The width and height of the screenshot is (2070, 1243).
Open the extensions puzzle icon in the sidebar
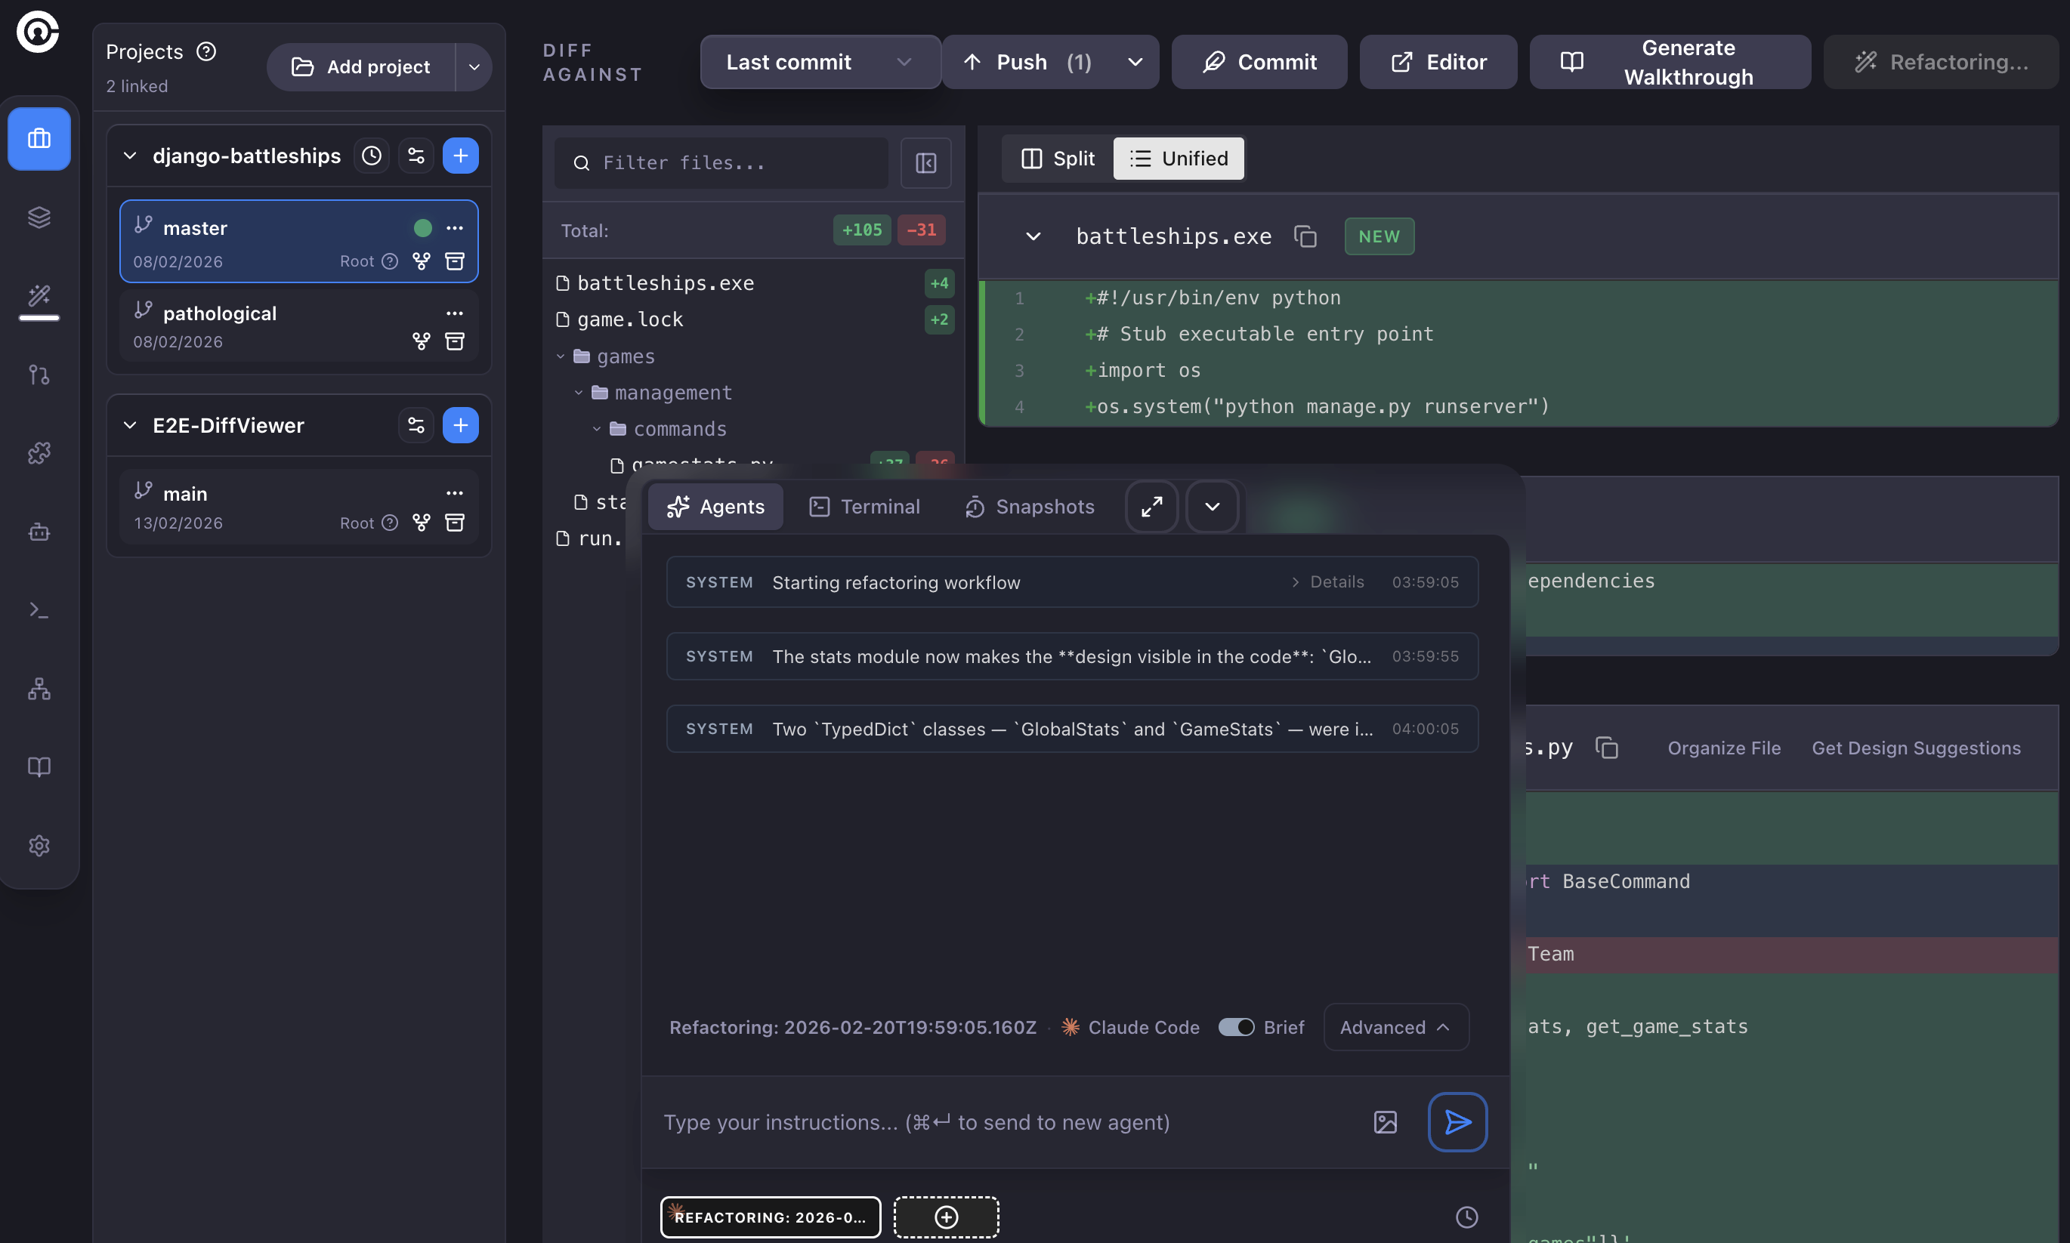(39, 453)
